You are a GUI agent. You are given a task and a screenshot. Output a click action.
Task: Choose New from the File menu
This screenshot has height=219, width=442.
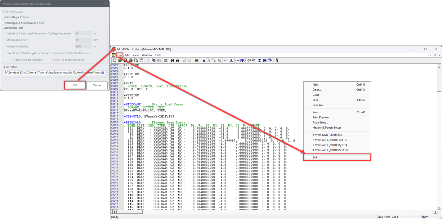pos(337,85)
